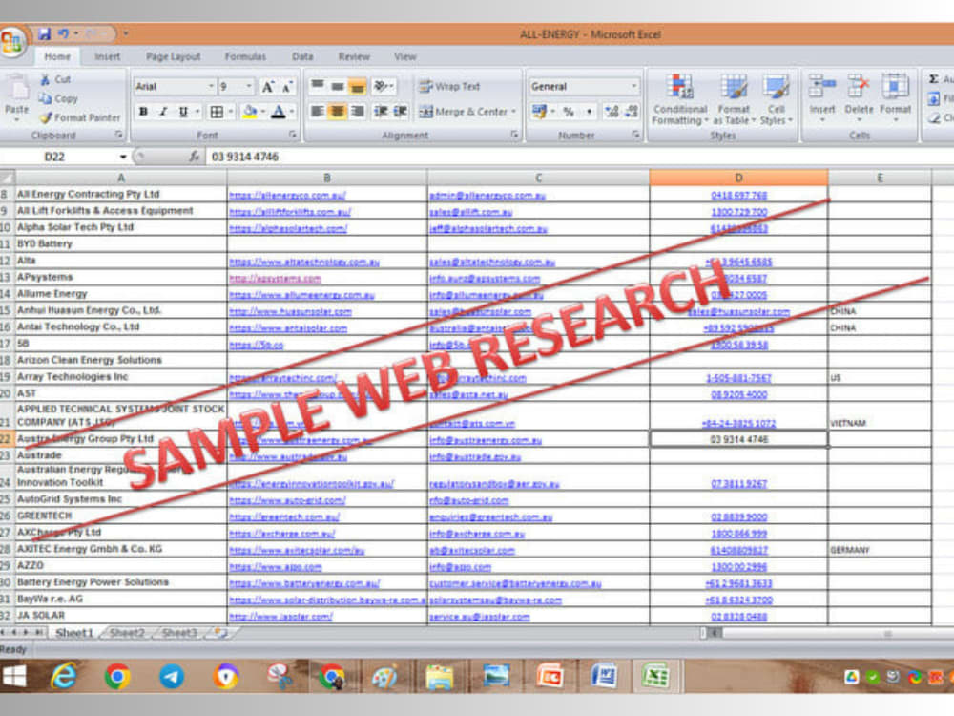Viewport: 954px width, 716px height.
Task: Select column D header
Action: [738, 178]
